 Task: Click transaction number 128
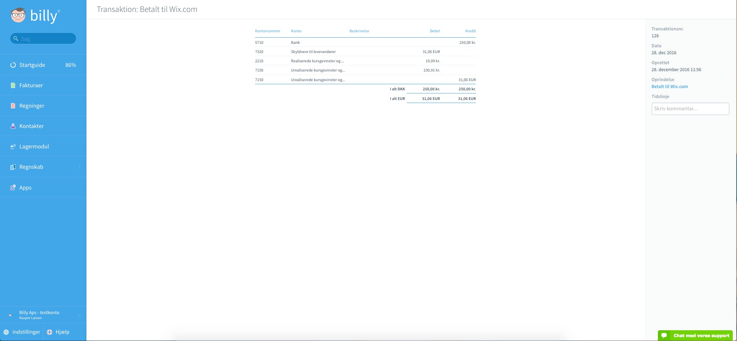[655, 36]
